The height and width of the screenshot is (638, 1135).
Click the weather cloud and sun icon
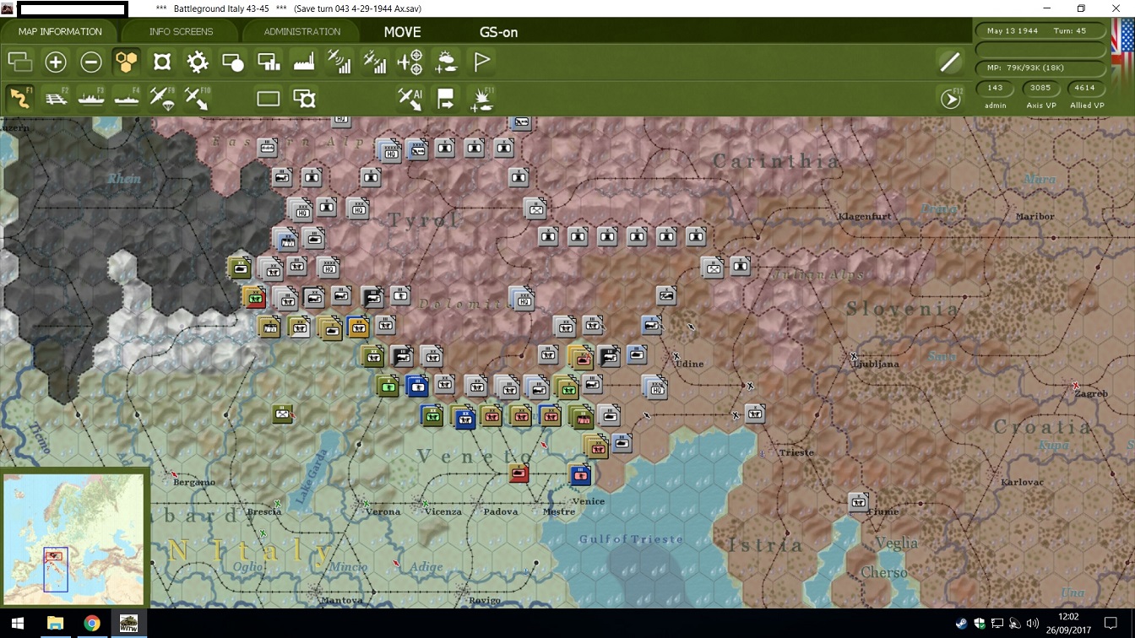[x=446, y=62]
